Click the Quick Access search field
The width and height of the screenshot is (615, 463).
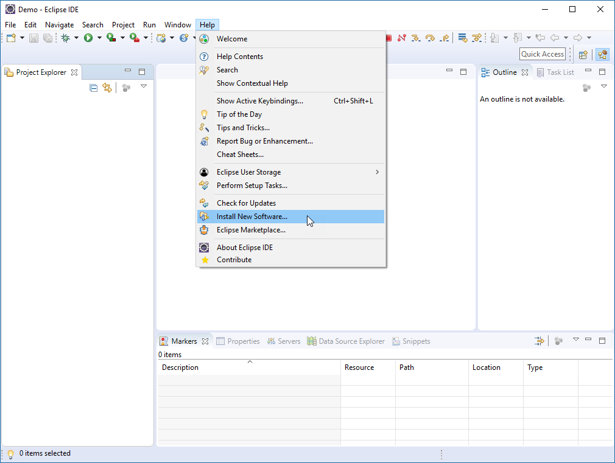click(x=541, y=54)
